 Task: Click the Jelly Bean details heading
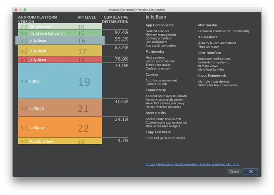156,17
